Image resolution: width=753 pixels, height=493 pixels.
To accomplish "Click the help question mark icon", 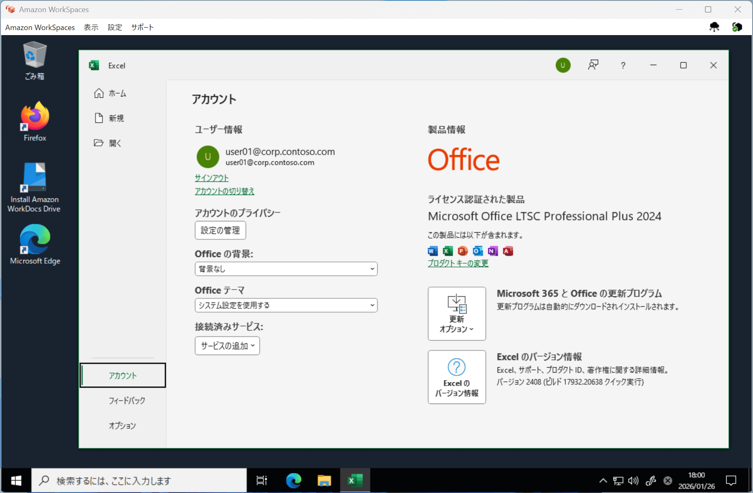I will tap(623, 65).
